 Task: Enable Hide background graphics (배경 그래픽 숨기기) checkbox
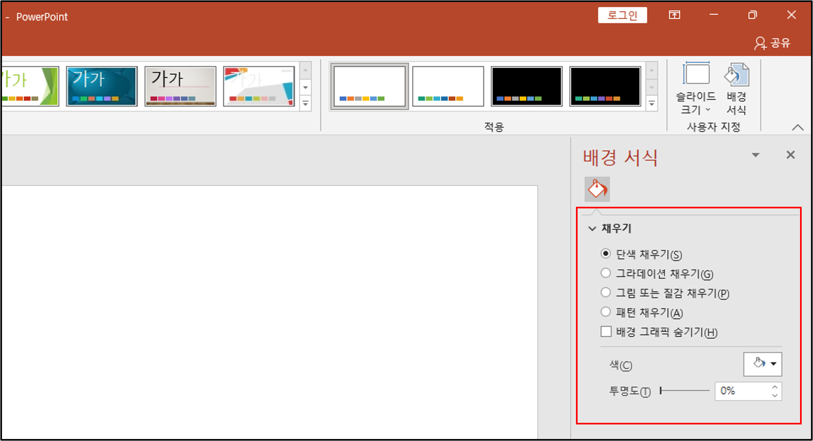606,332
